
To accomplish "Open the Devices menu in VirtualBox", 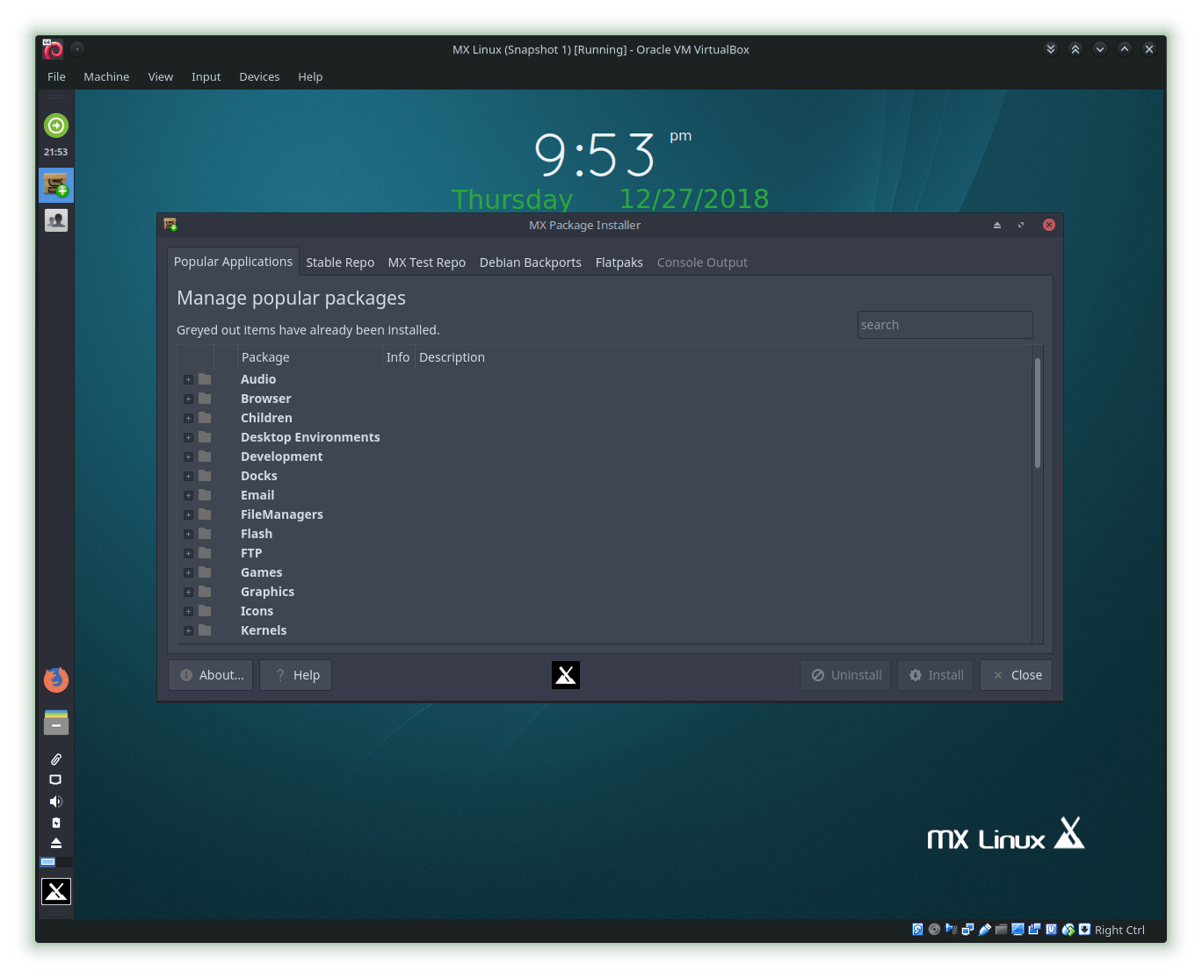I will tap(259, 76).
